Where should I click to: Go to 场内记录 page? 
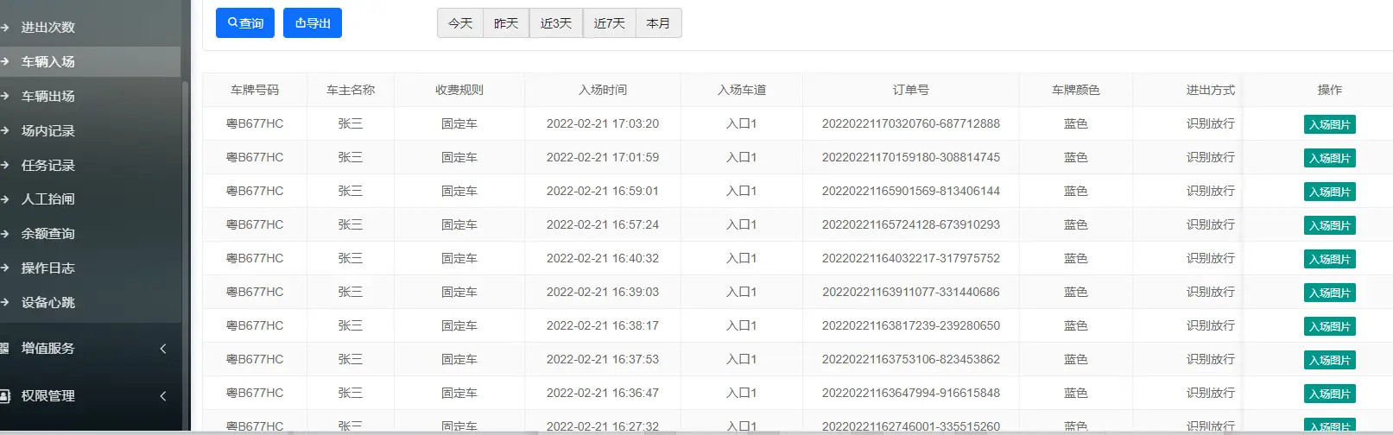tap(48, 131)
